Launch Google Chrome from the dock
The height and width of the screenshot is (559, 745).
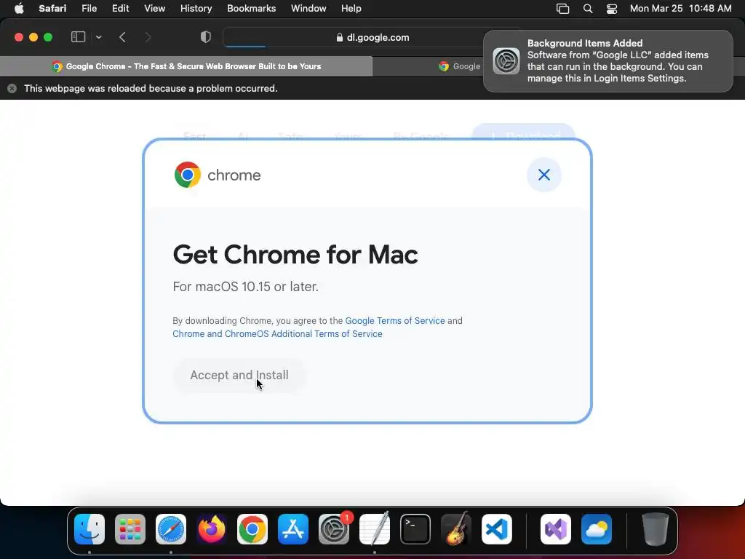coord(252,529)
